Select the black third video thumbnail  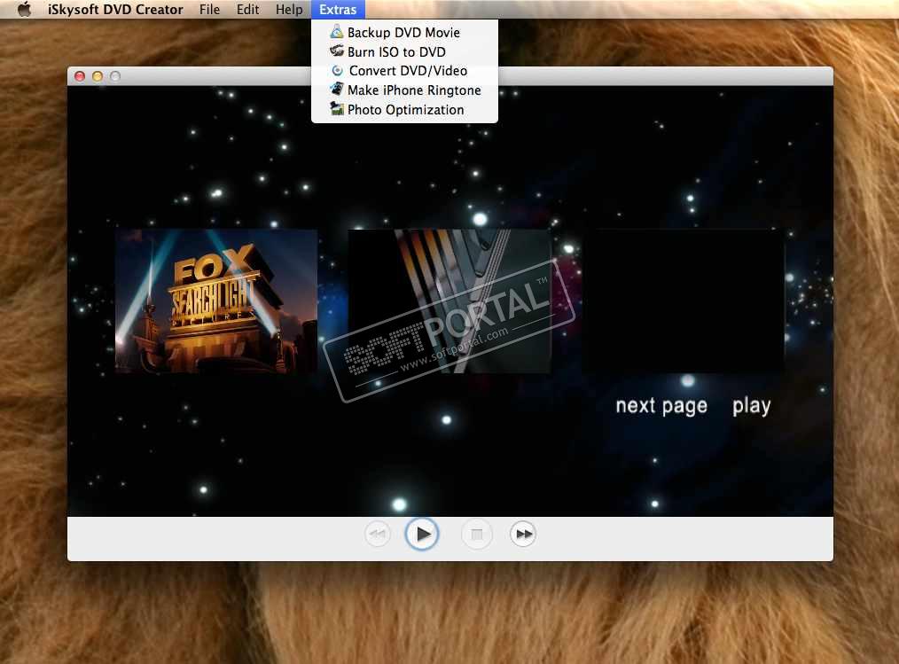(x=684, y=301)
